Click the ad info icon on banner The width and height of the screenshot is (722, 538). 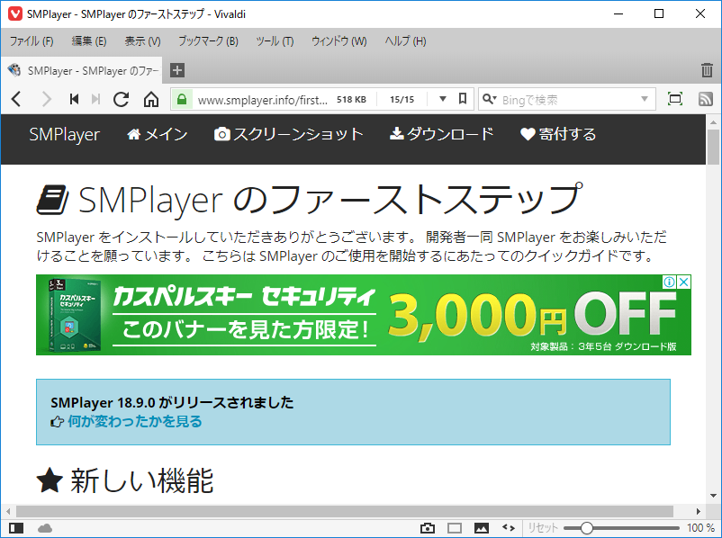[x=669, y=282]
